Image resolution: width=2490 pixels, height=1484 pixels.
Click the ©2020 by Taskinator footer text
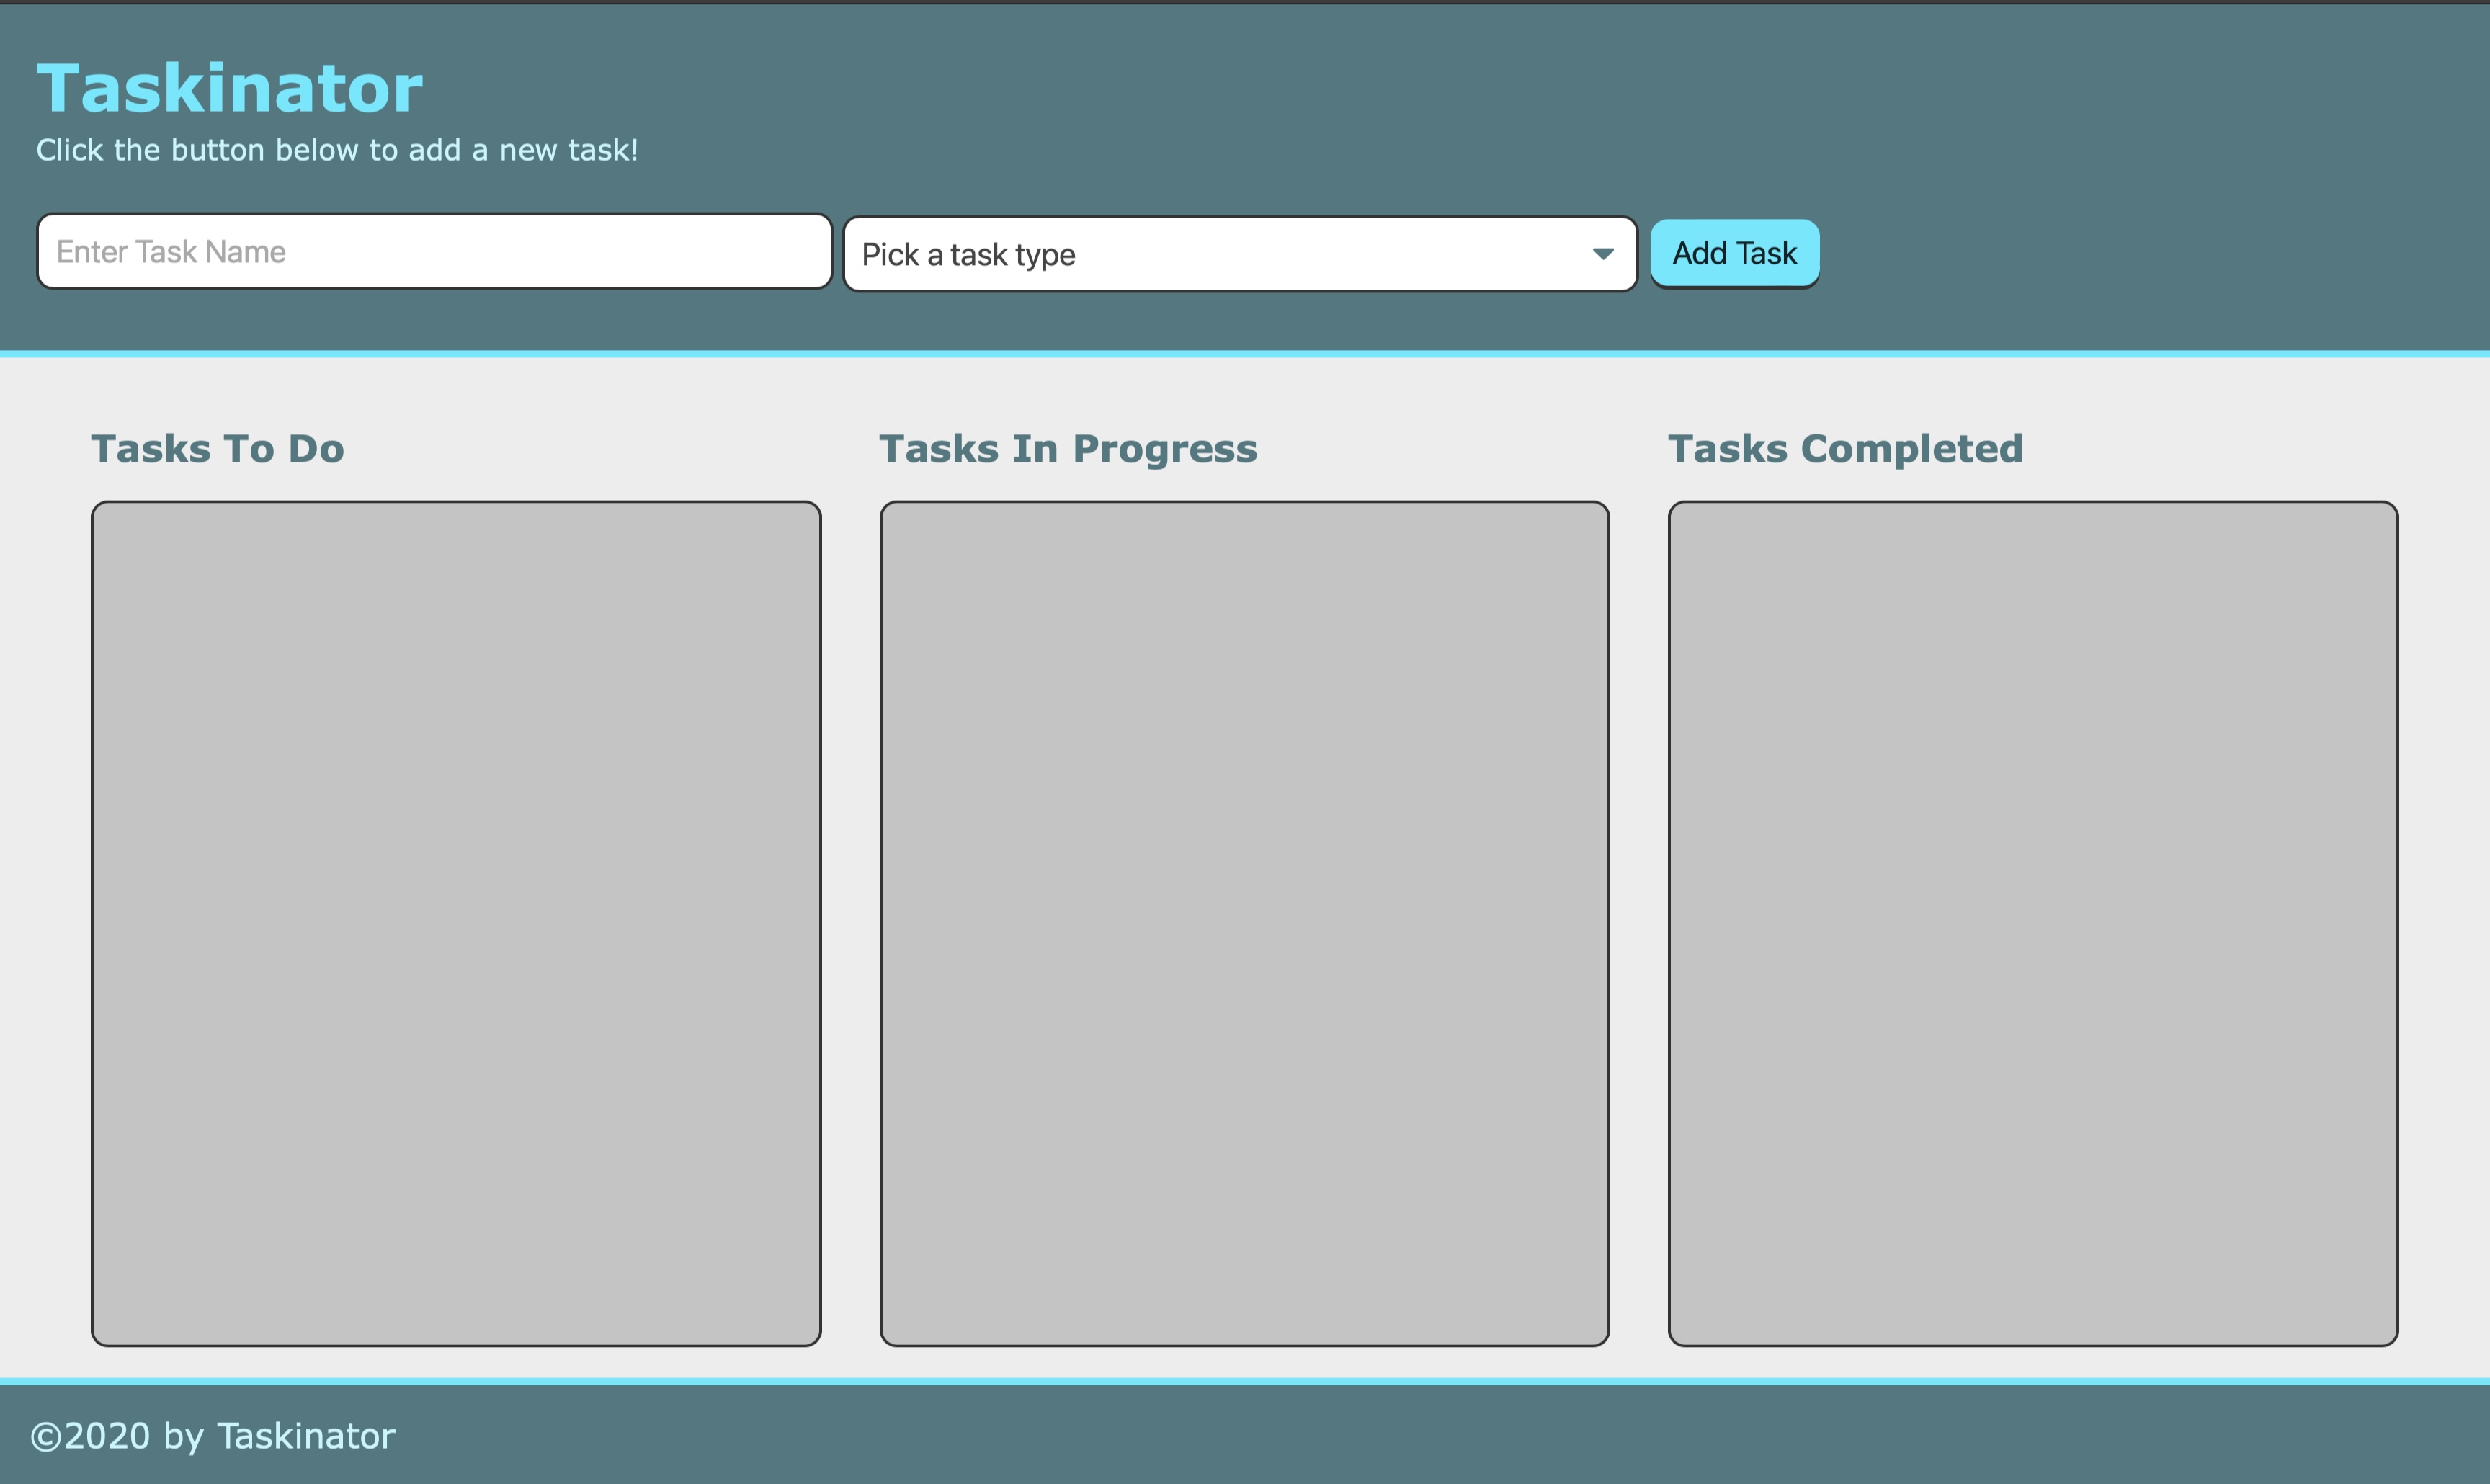213,1436
